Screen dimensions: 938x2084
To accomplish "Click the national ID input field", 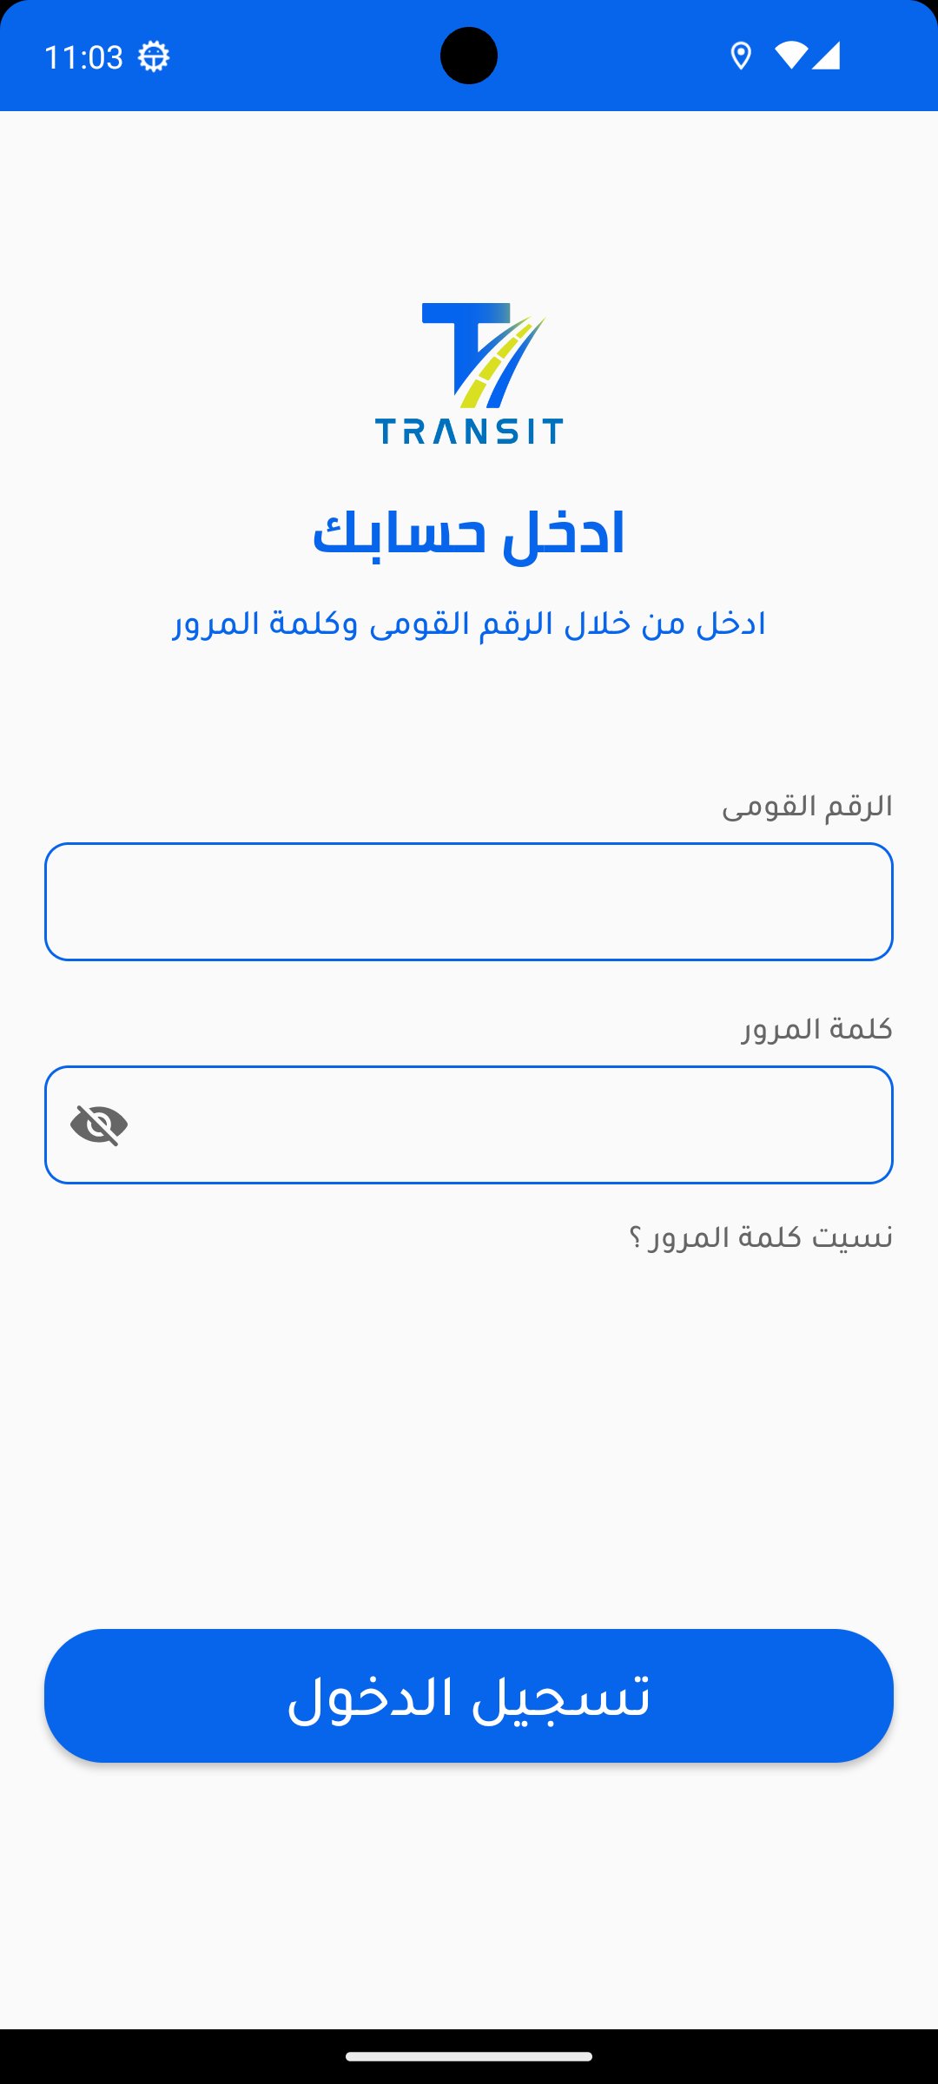I will (469, 901).
